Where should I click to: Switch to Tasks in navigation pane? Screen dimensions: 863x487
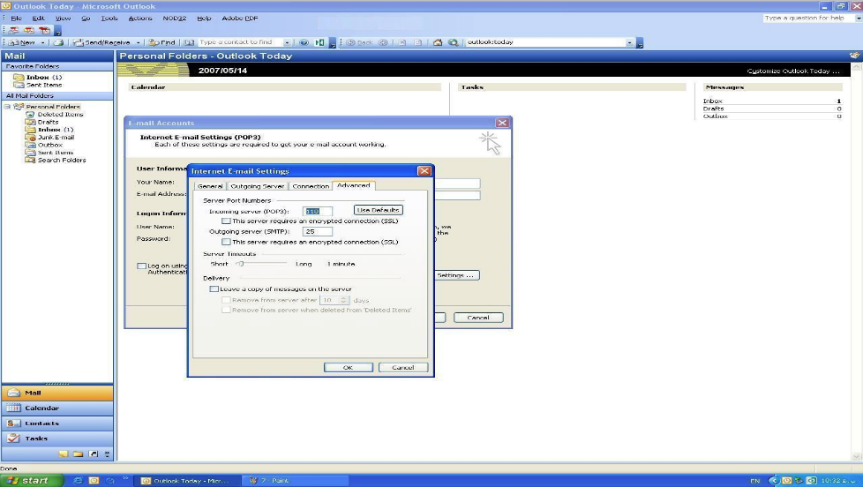point(57,438)
